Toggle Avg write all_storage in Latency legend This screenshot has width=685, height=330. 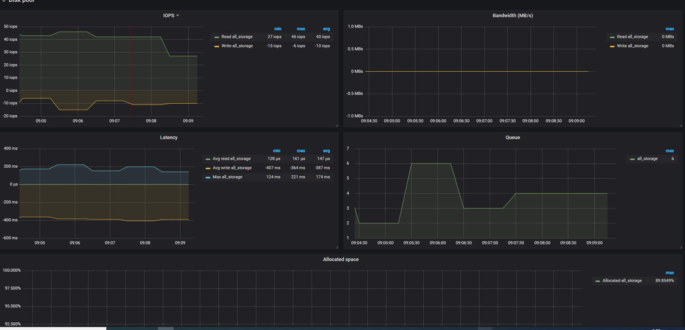[232, 168]
